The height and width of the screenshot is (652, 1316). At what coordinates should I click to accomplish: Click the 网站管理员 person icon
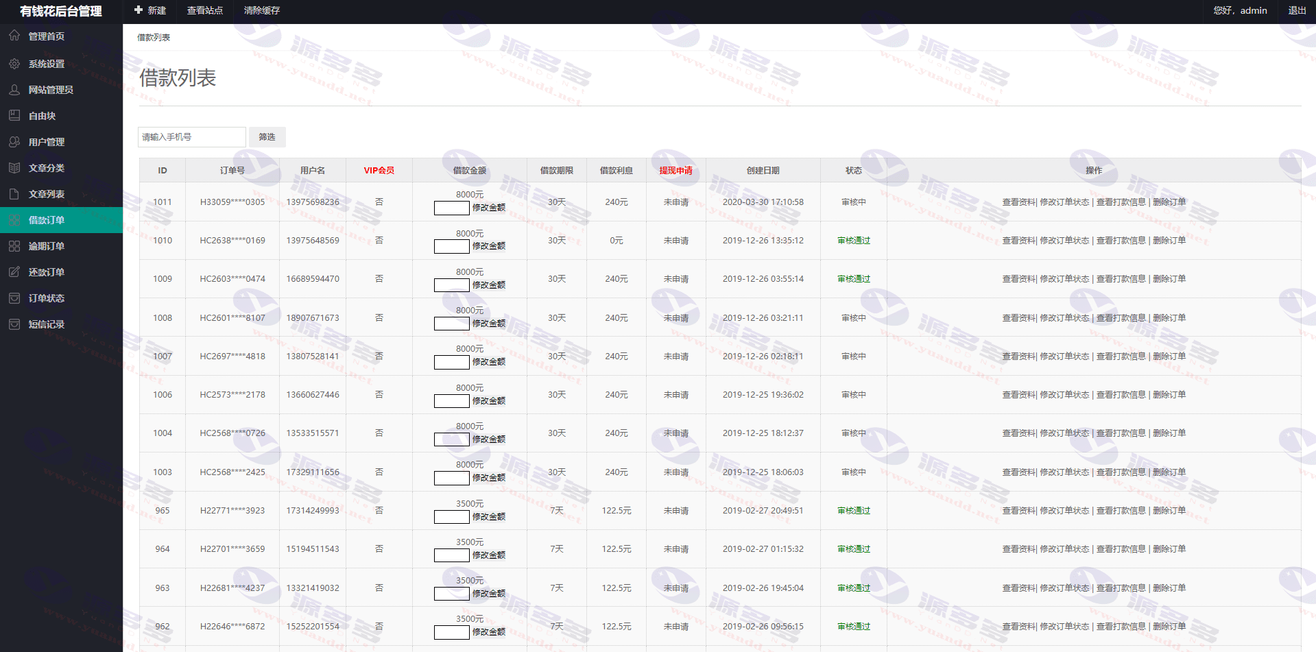point(14,90)
